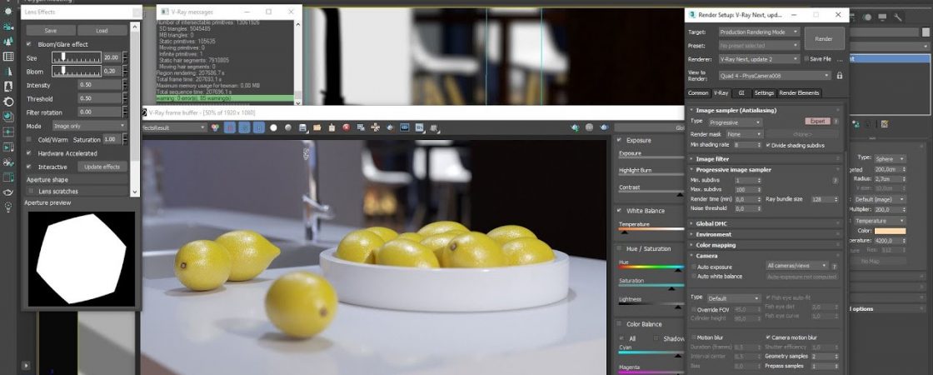Click the list panel icon in left toolbar
933x375 pixels.
pyautogui.click(x=8, y=57)
